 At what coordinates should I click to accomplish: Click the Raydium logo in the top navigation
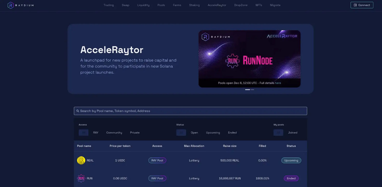click(10, 5)
